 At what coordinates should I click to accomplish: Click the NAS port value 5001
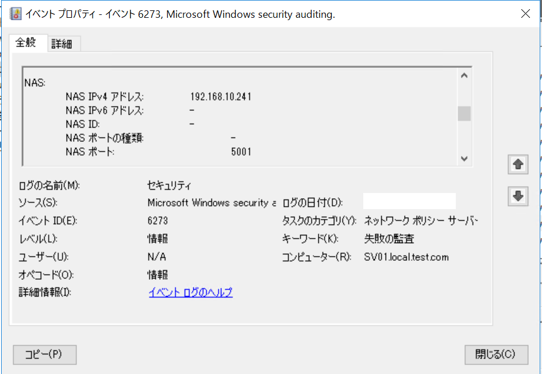point(241,152)
